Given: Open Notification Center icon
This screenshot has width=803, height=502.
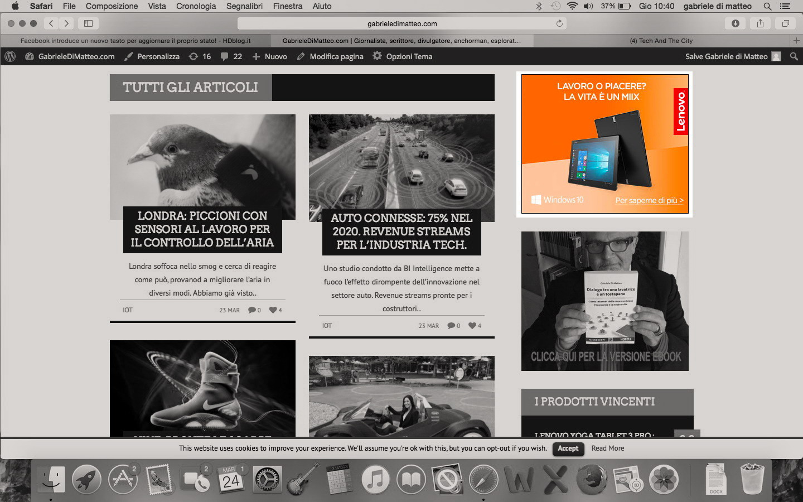Looking at the screenshot, I should click(x=785, y=6).
